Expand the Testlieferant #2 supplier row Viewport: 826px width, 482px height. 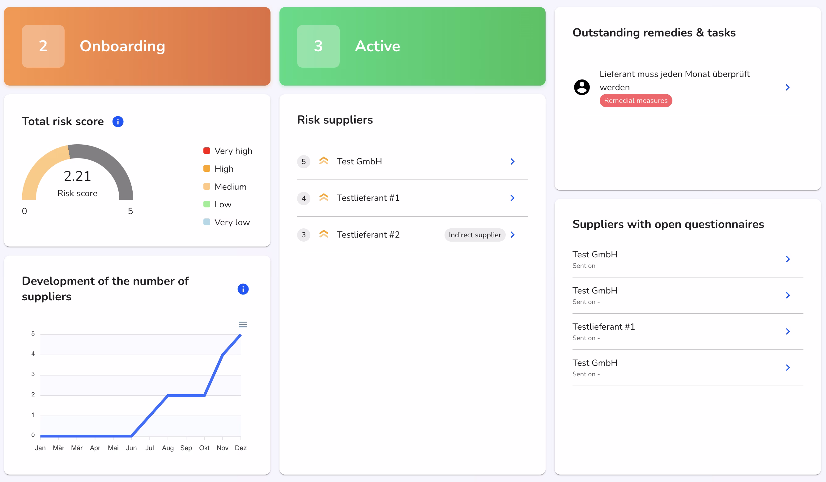512,235
